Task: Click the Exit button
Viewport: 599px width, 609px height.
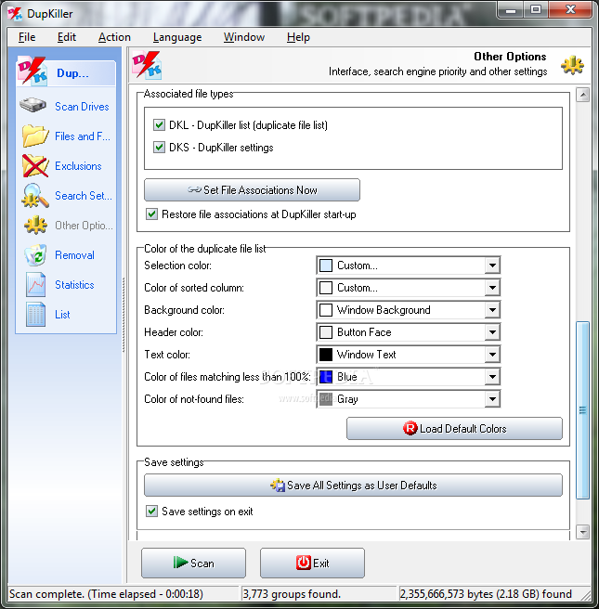Action: [x=312, y=563]
